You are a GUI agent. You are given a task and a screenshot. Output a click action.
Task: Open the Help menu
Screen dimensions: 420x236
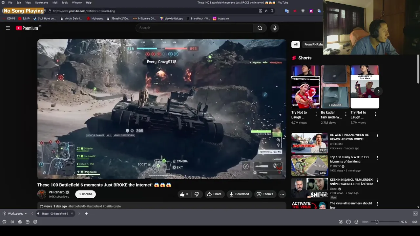(89, 3)
